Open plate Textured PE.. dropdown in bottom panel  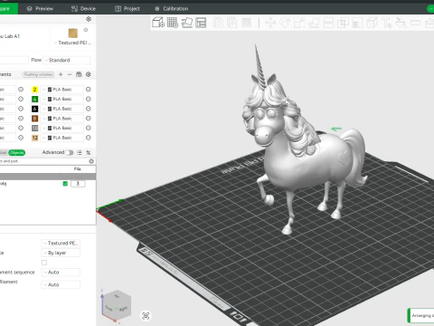pos(61,243)
